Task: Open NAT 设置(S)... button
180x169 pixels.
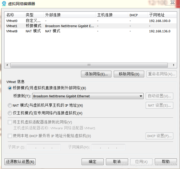Action: 159,105
